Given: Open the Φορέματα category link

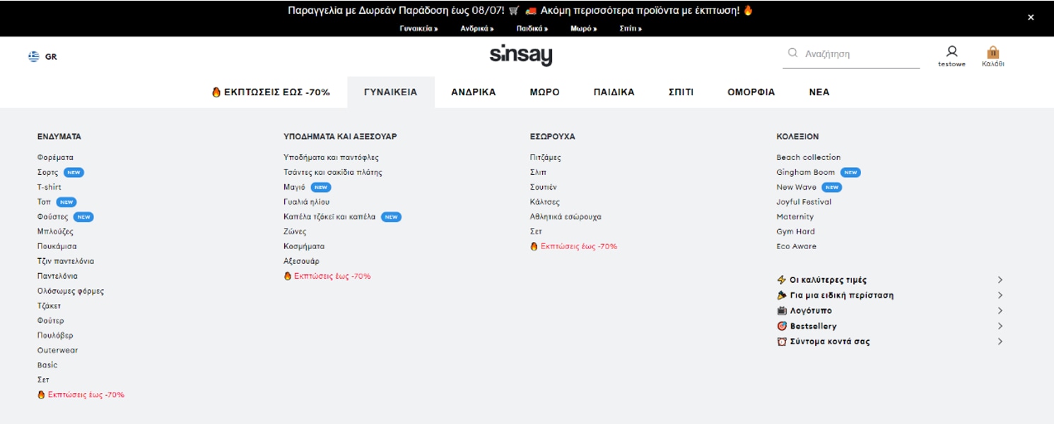Looking at the screenshot, I should coord(55,157).
